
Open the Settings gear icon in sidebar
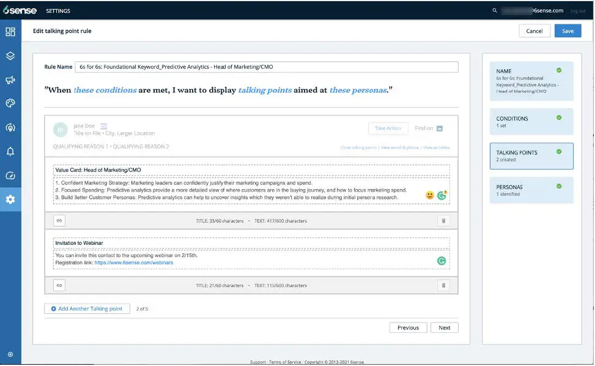pyautogui.click(x=10, y=199)
